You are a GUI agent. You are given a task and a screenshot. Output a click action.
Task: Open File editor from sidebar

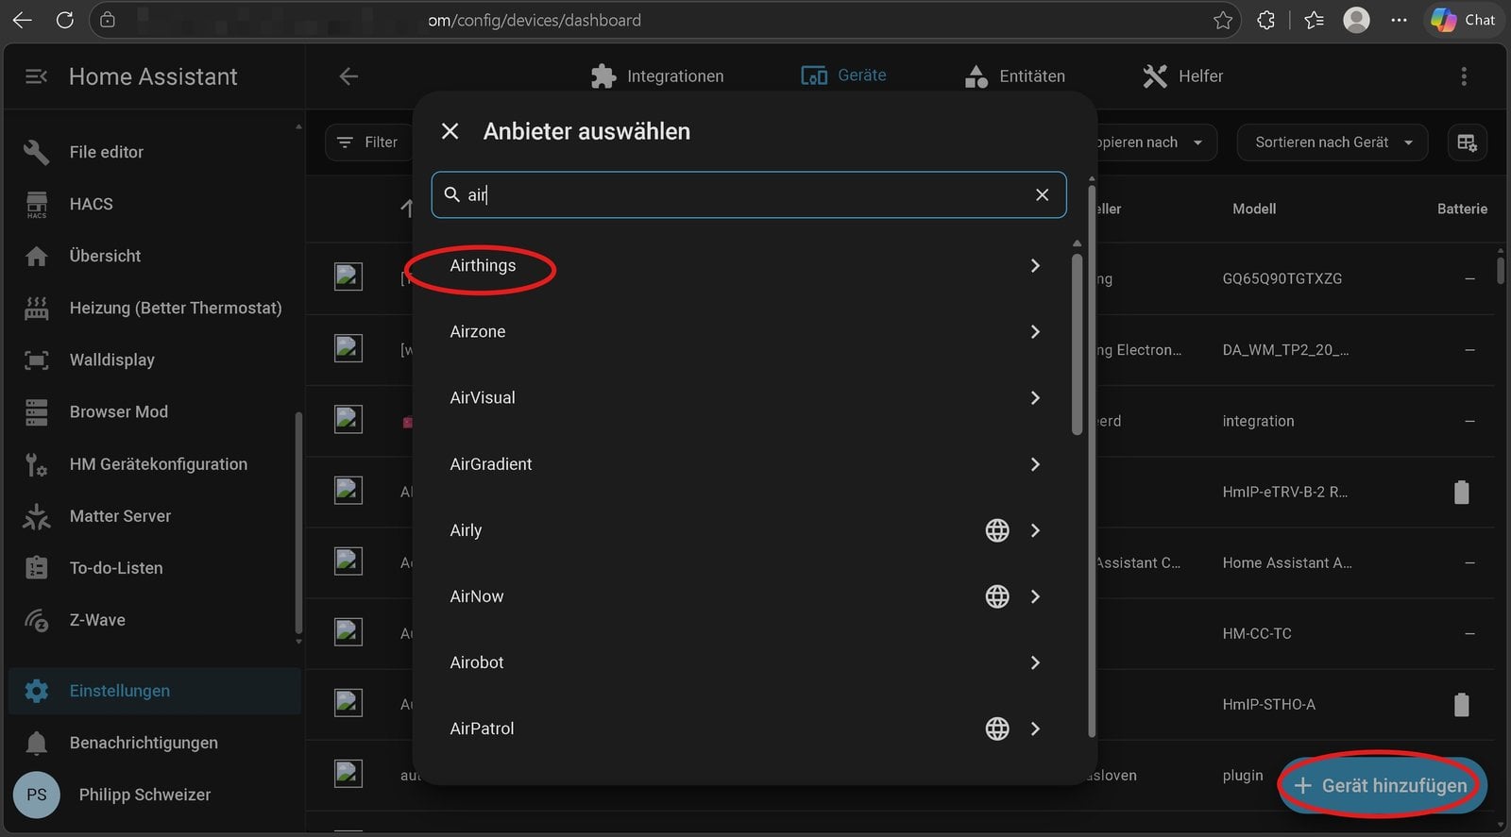coord(153,152)
